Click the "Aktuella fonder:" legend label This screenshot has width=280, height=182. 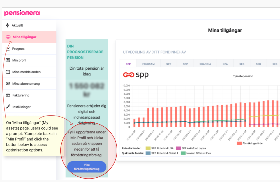(x=132, y=148)
